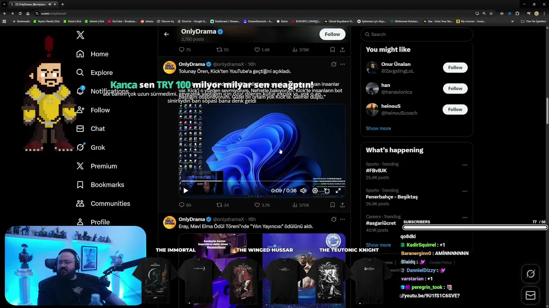Screen dimensions: 549x308
Task: Open Premium in the sidebar
Action: point(97,166)
